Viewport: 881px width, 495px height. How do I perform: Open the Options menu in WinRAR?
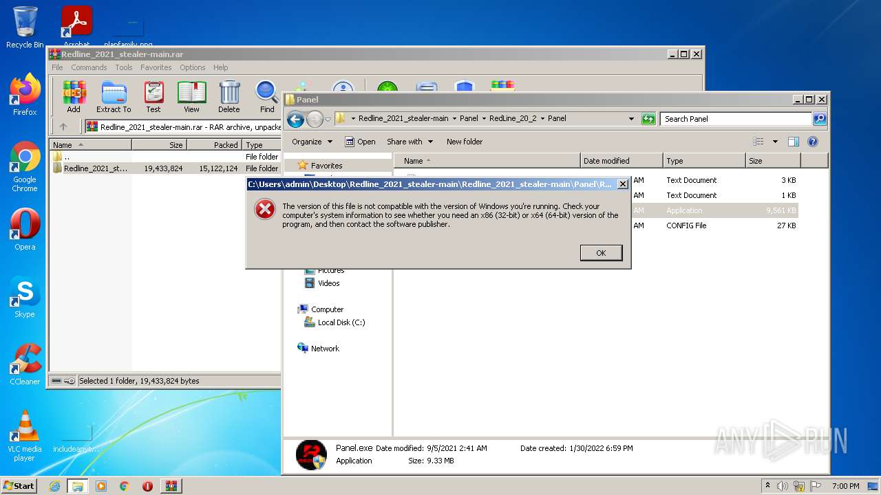pos(193,67)
